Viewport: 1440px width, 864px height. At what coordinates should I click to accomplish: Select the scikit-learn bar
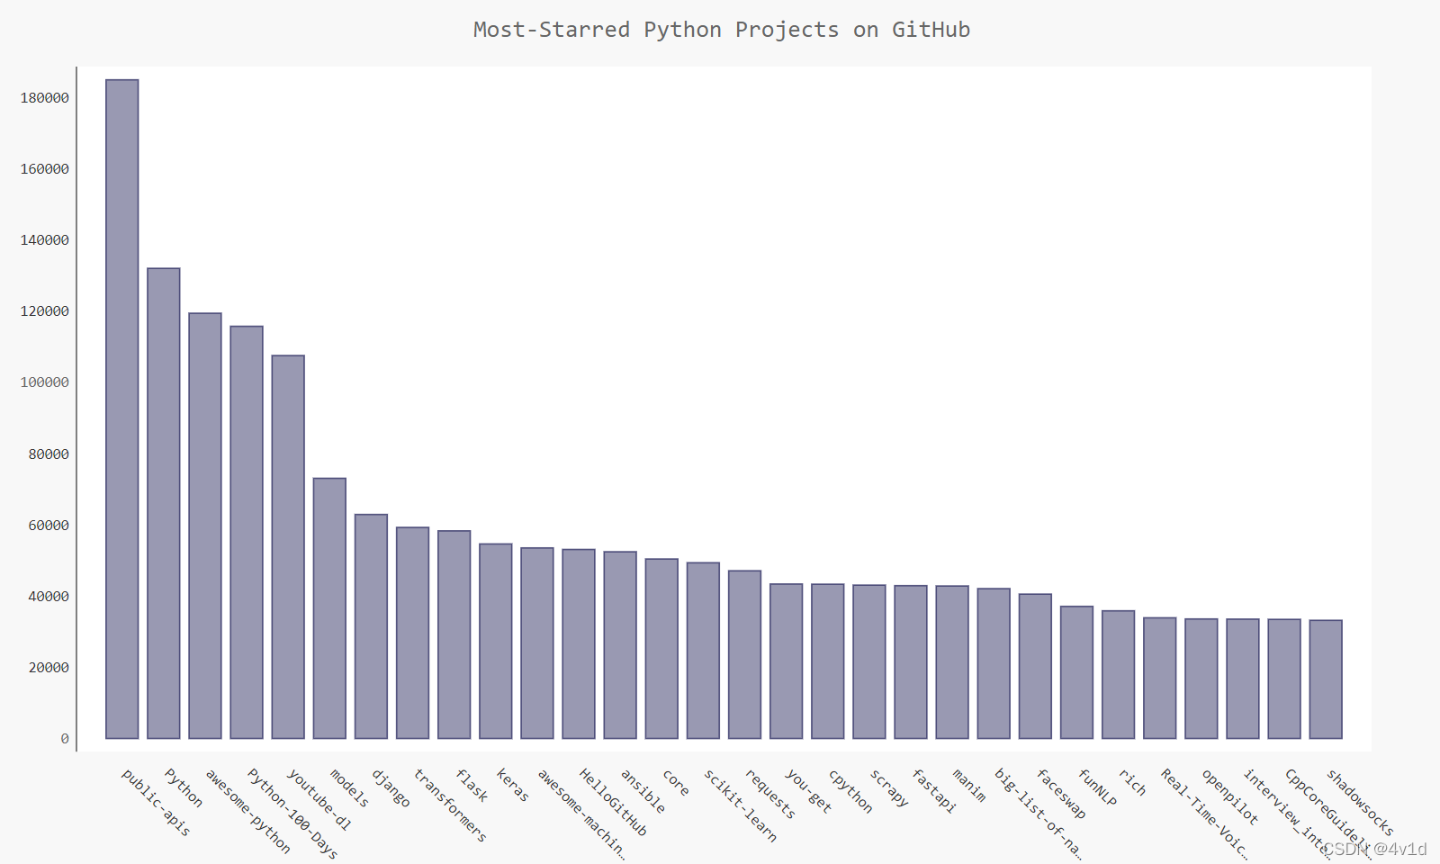pyautogui.click(x=703, y=651)
